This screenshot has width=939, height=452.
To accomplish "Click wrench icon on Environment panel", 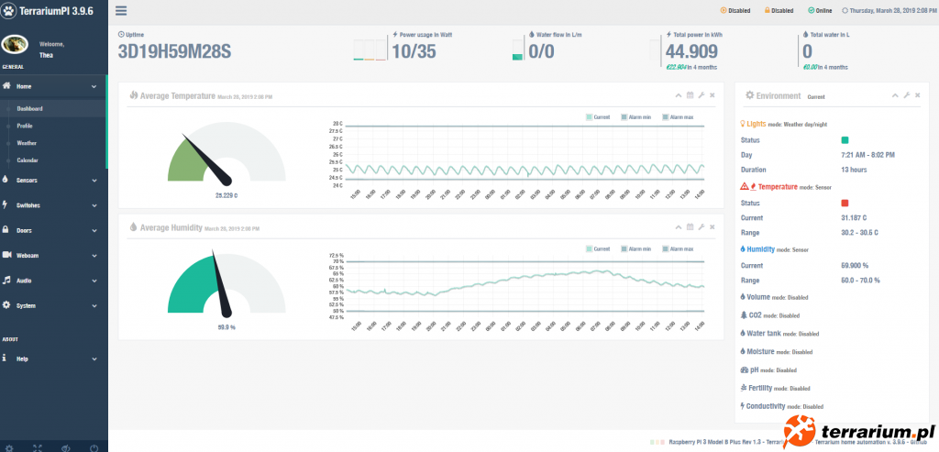I will 906,95.
